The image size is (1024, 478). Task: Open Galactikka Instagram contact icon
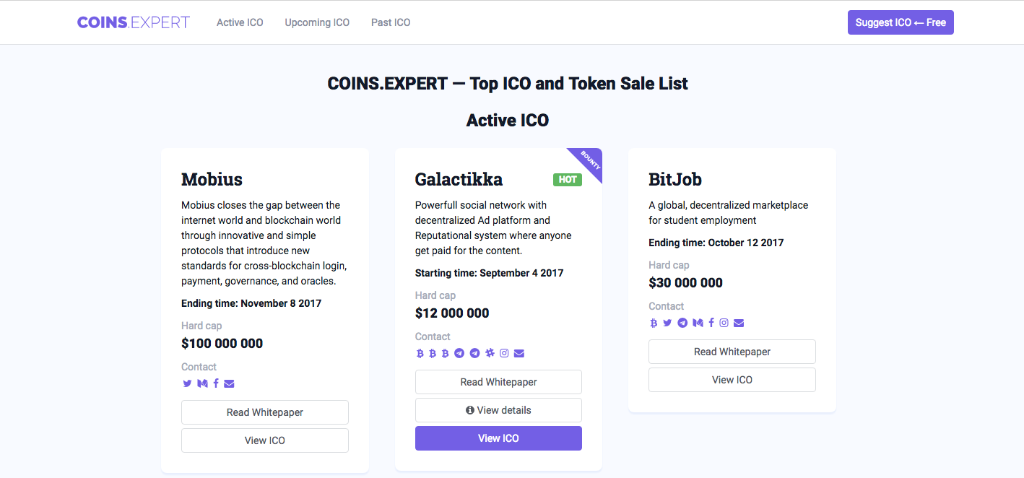pos(504,353)
